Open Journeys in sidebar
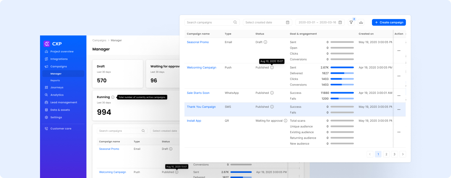The height and width of the screenshot is (178, 451). click(x=57, y=87)
